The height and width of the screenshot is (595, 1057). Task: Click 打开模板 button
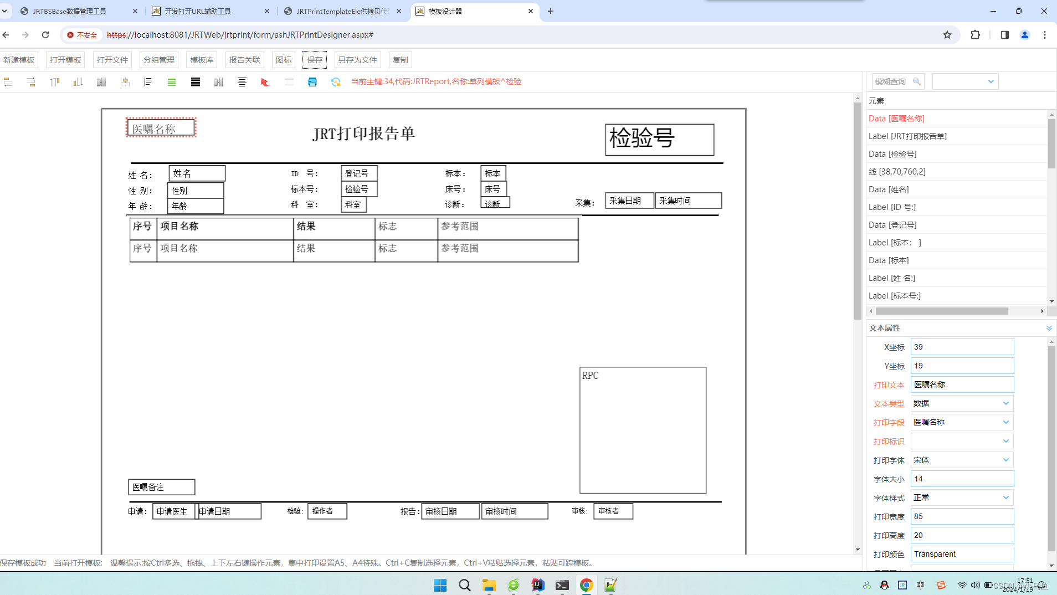tap(65, 60)
